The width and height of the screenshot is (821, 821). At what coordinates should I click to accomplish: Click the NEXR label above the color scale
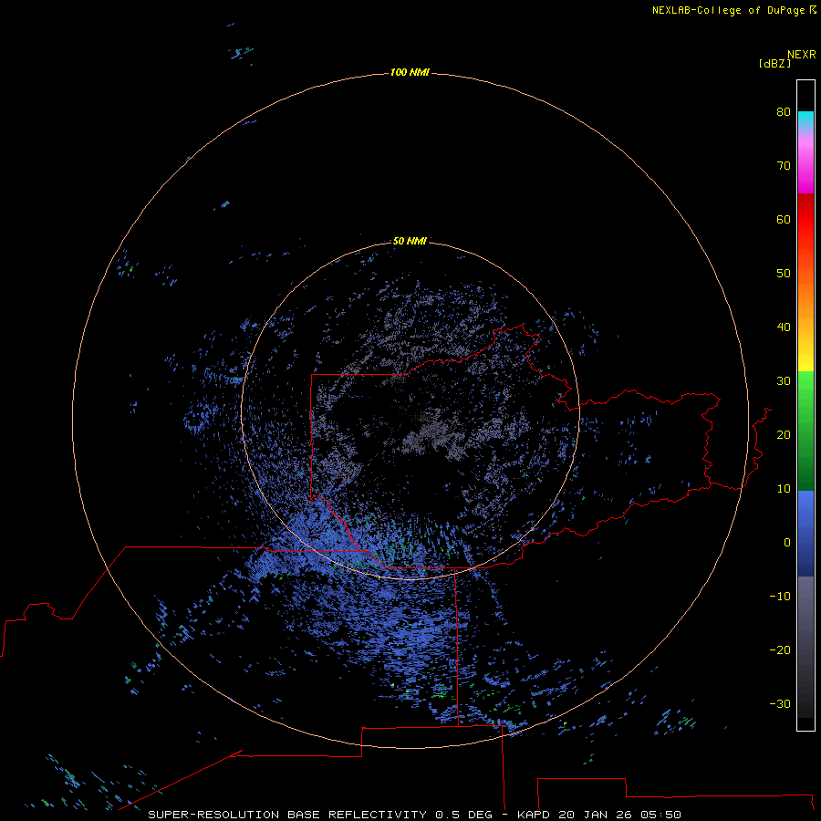coord(802,55)
